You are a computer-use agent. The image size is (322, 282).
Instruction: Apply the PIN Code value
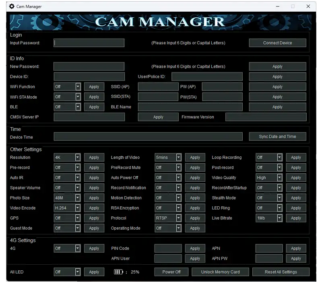(195, 248)
